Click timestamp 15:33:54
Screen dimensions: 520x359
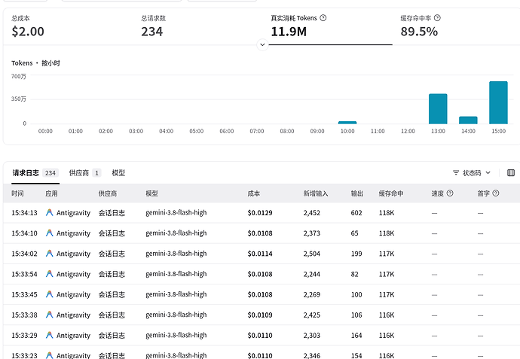(24, 274)
